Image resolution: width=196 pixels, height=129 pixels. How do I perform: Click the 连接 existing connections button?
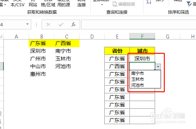[x=82, y=3]
